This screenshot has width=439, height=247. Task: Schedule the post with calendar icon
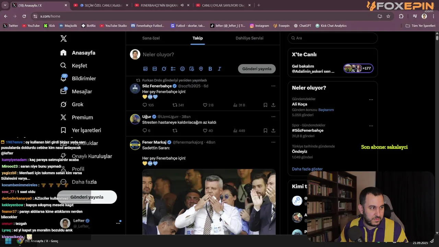coord(192,69)
